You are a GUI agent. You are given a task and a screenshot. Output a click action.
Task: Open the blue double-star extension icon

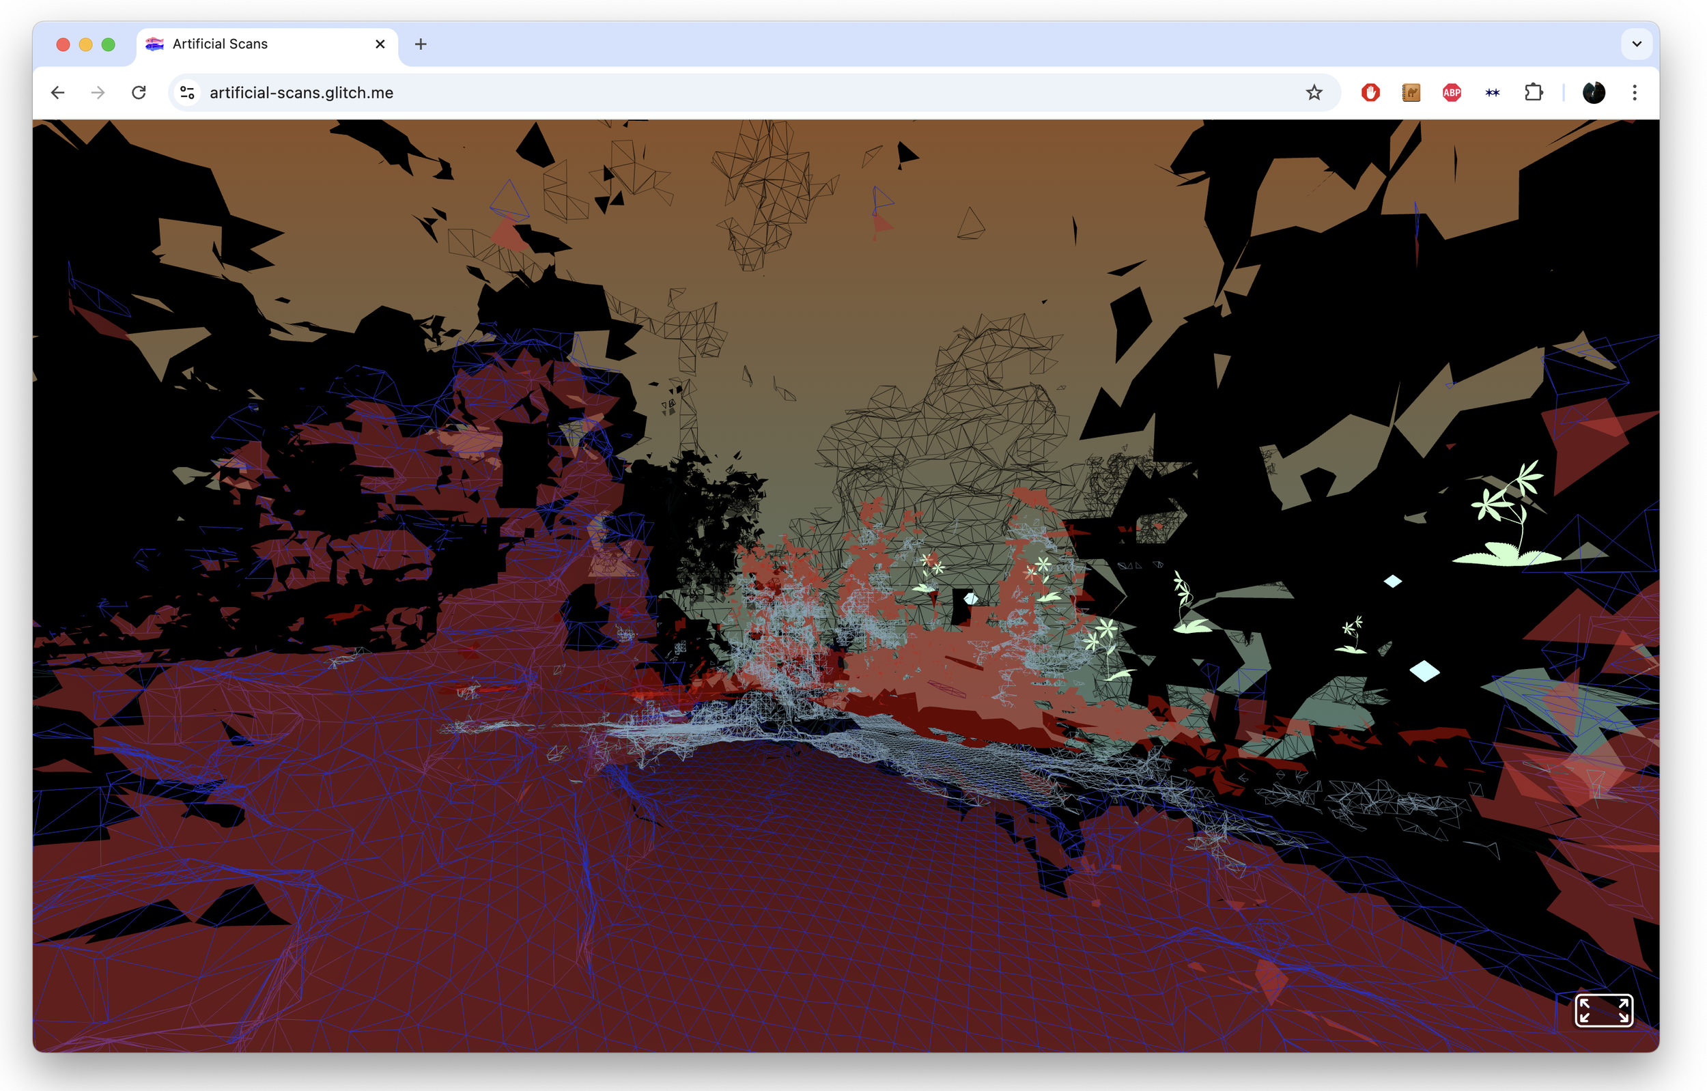coord(1492,93)
